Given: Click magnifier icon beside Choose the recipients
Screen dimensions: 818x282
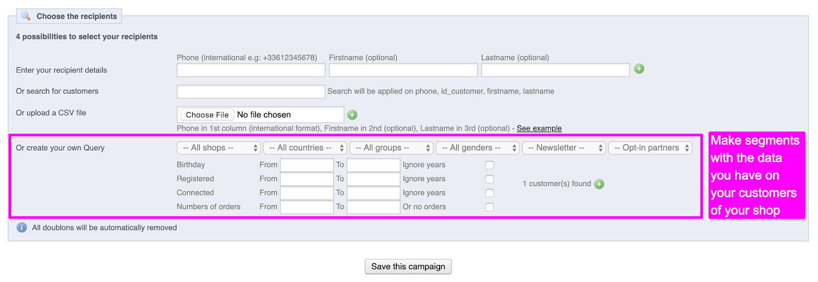Looking at the screenshot, I should [x=26, y=16].
